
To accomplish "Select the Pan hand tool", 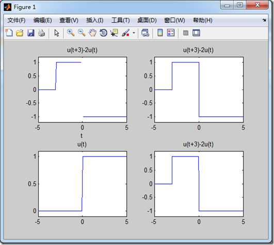I will 92,33.
